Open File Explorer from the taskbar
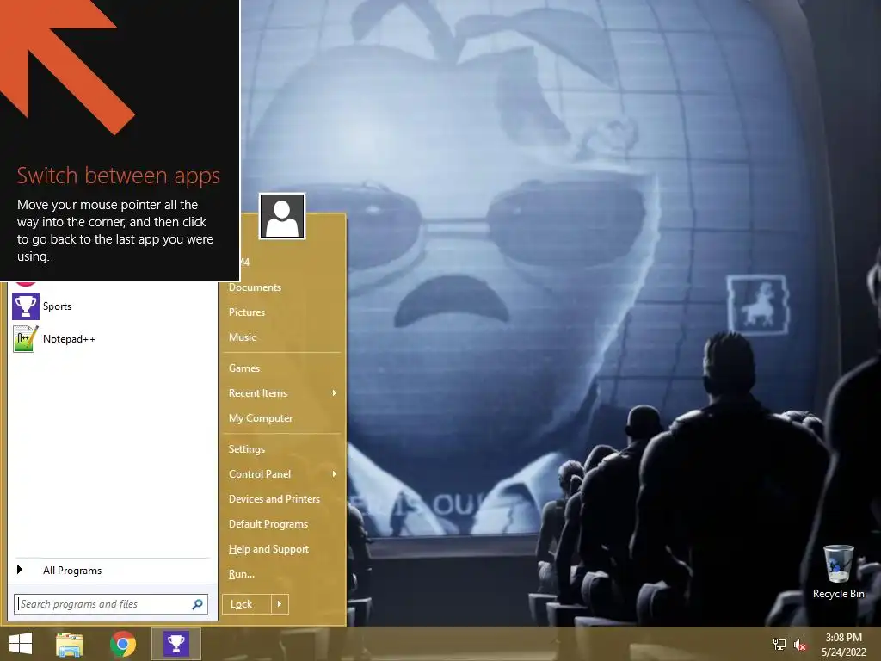Screen dimensions: 881x661 [x=70, y=644]
